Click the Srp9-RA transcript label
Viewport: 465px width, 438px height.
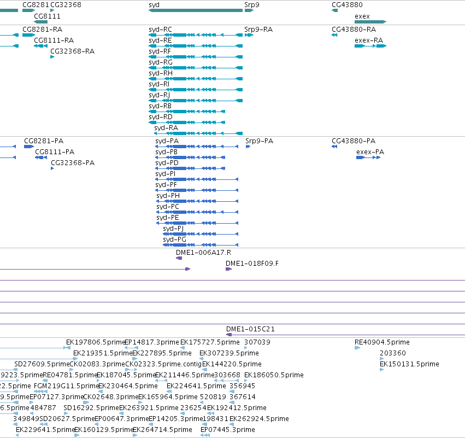(258, 30)
